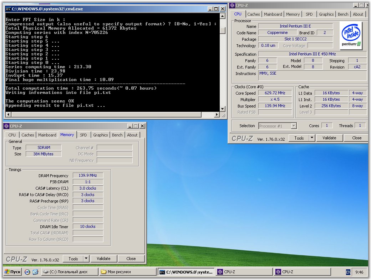Click the 9:46 system tray clock

[x=359, y=272]
